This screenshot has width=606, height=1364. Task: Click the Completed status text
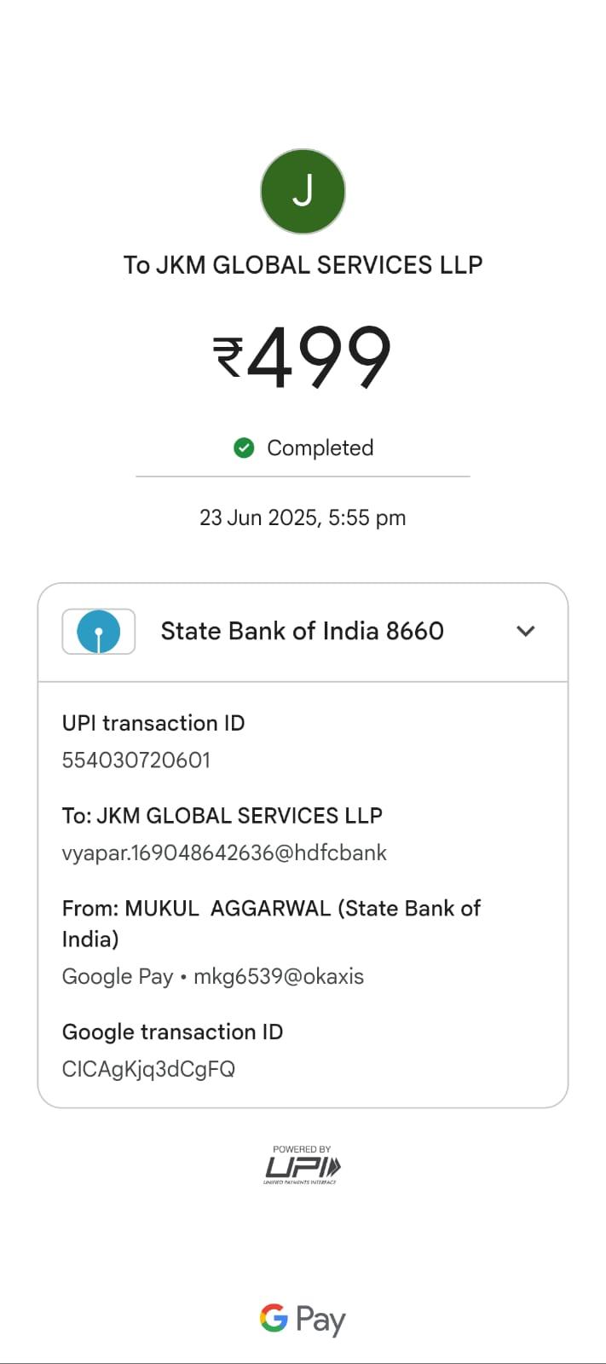click(x=320, y=448)
